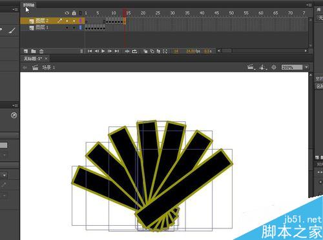This screenshot has width=323, height=240.
Task: Click first keyframe of 图层 1
Action: click(86, 28)
